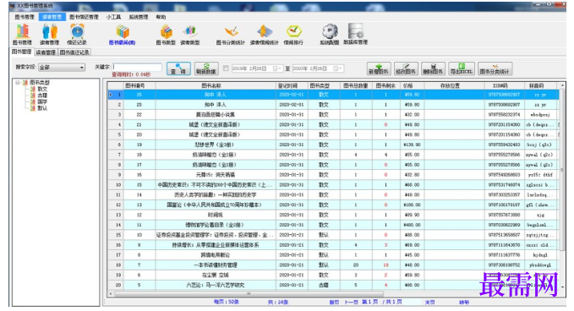The height and width of the screenshot is (311, 574).
Task: Open the 图书管理 menu
Action: coord(25,17)
